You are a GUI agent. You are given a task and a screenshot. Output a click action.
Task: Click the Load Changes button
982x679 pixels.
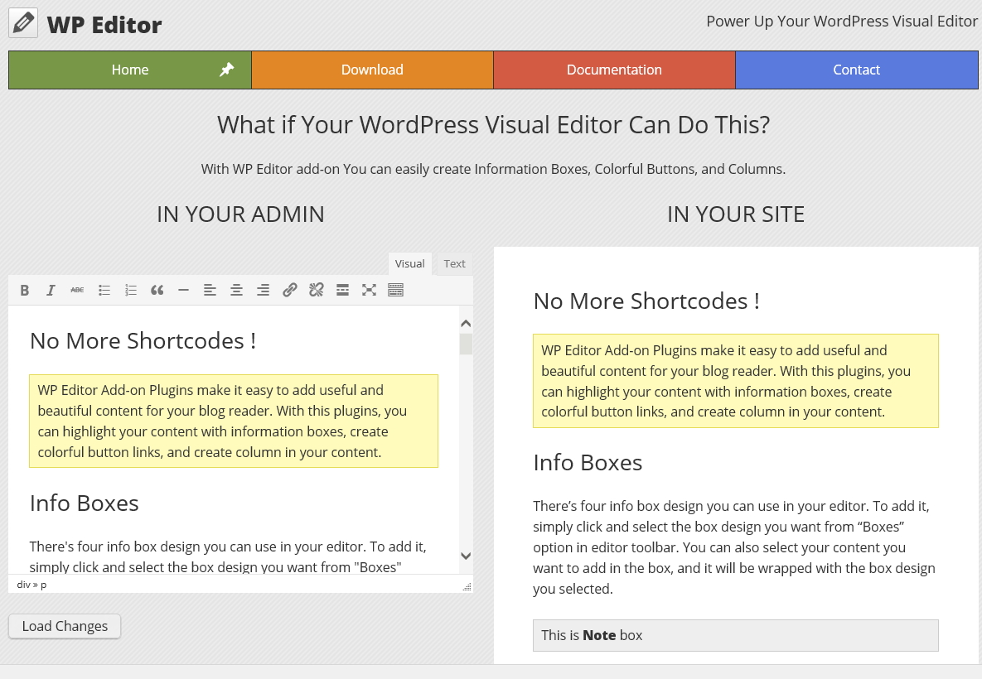65,627
